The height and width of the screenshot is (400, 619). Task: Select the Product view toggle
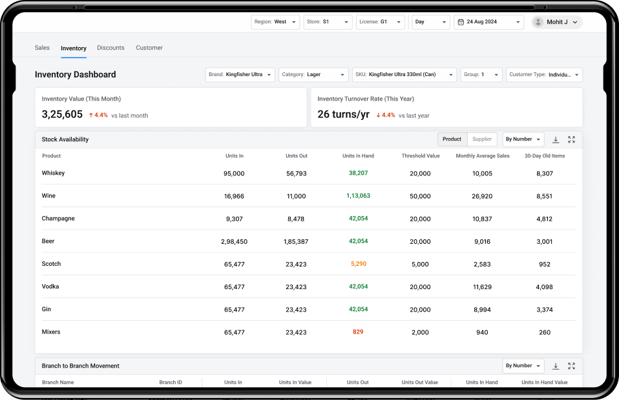click(x=452, y=139)
